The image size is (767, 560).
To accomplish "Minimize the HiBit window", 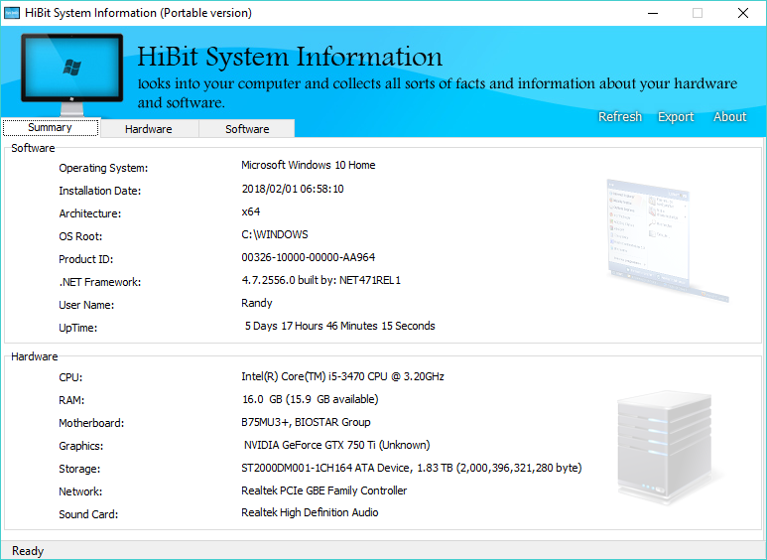I will point(653,13).
